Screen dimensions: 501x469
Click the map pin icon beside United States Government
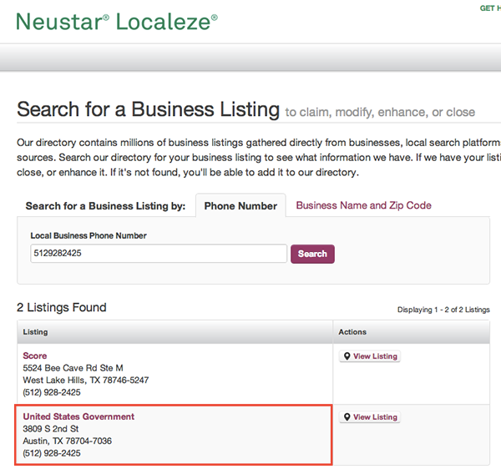click(347, 417)
